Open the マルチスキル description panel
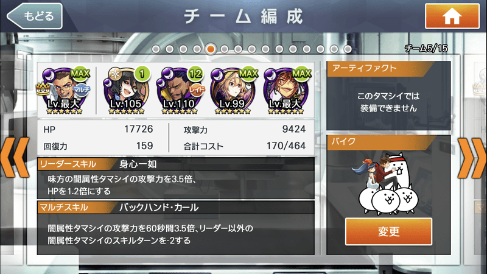The height and width of the screenshot is (274, 487). (176, 234)
